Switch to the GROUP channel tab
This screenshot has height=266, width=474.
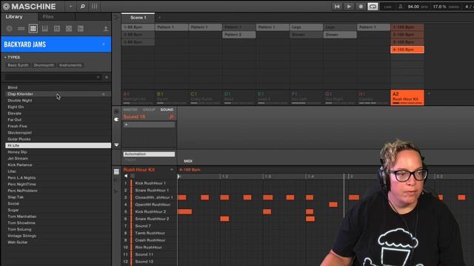[149, 110]
